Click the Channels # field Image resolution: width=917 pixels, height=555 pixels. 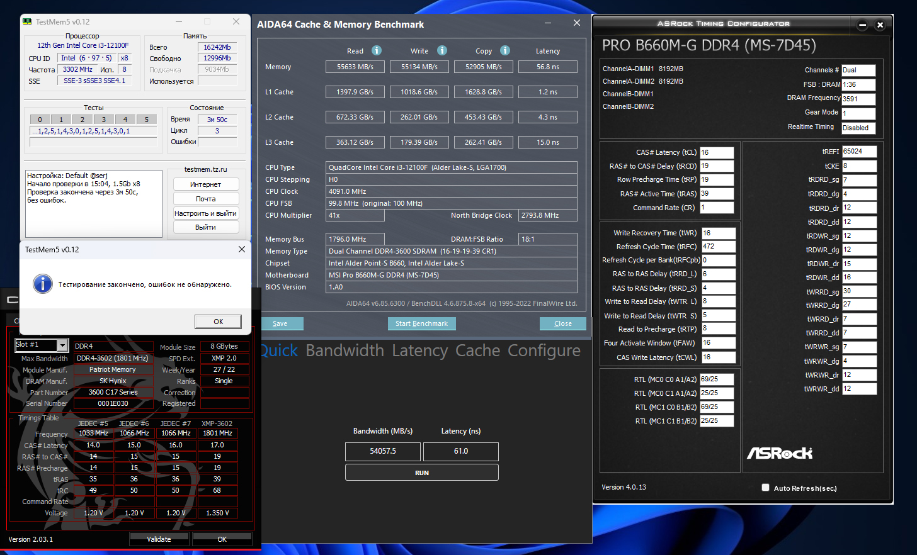[x=858, y=70]
